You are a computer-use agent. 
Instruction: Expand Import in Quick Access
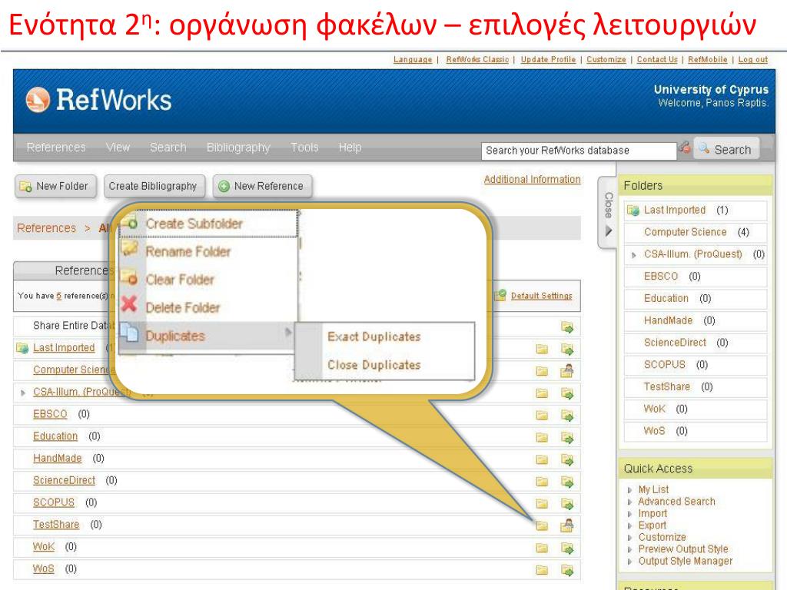(630, 514)
